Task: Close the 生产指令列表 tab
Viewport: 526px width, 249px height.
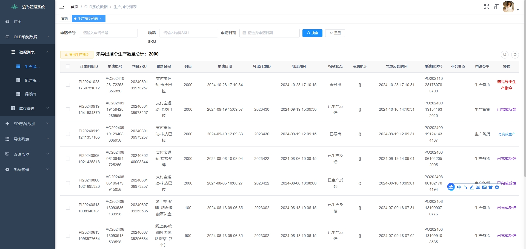Action: point(101,19)
